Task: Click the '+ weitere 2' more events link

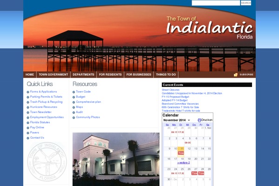Action: click(x=184, y=163)
